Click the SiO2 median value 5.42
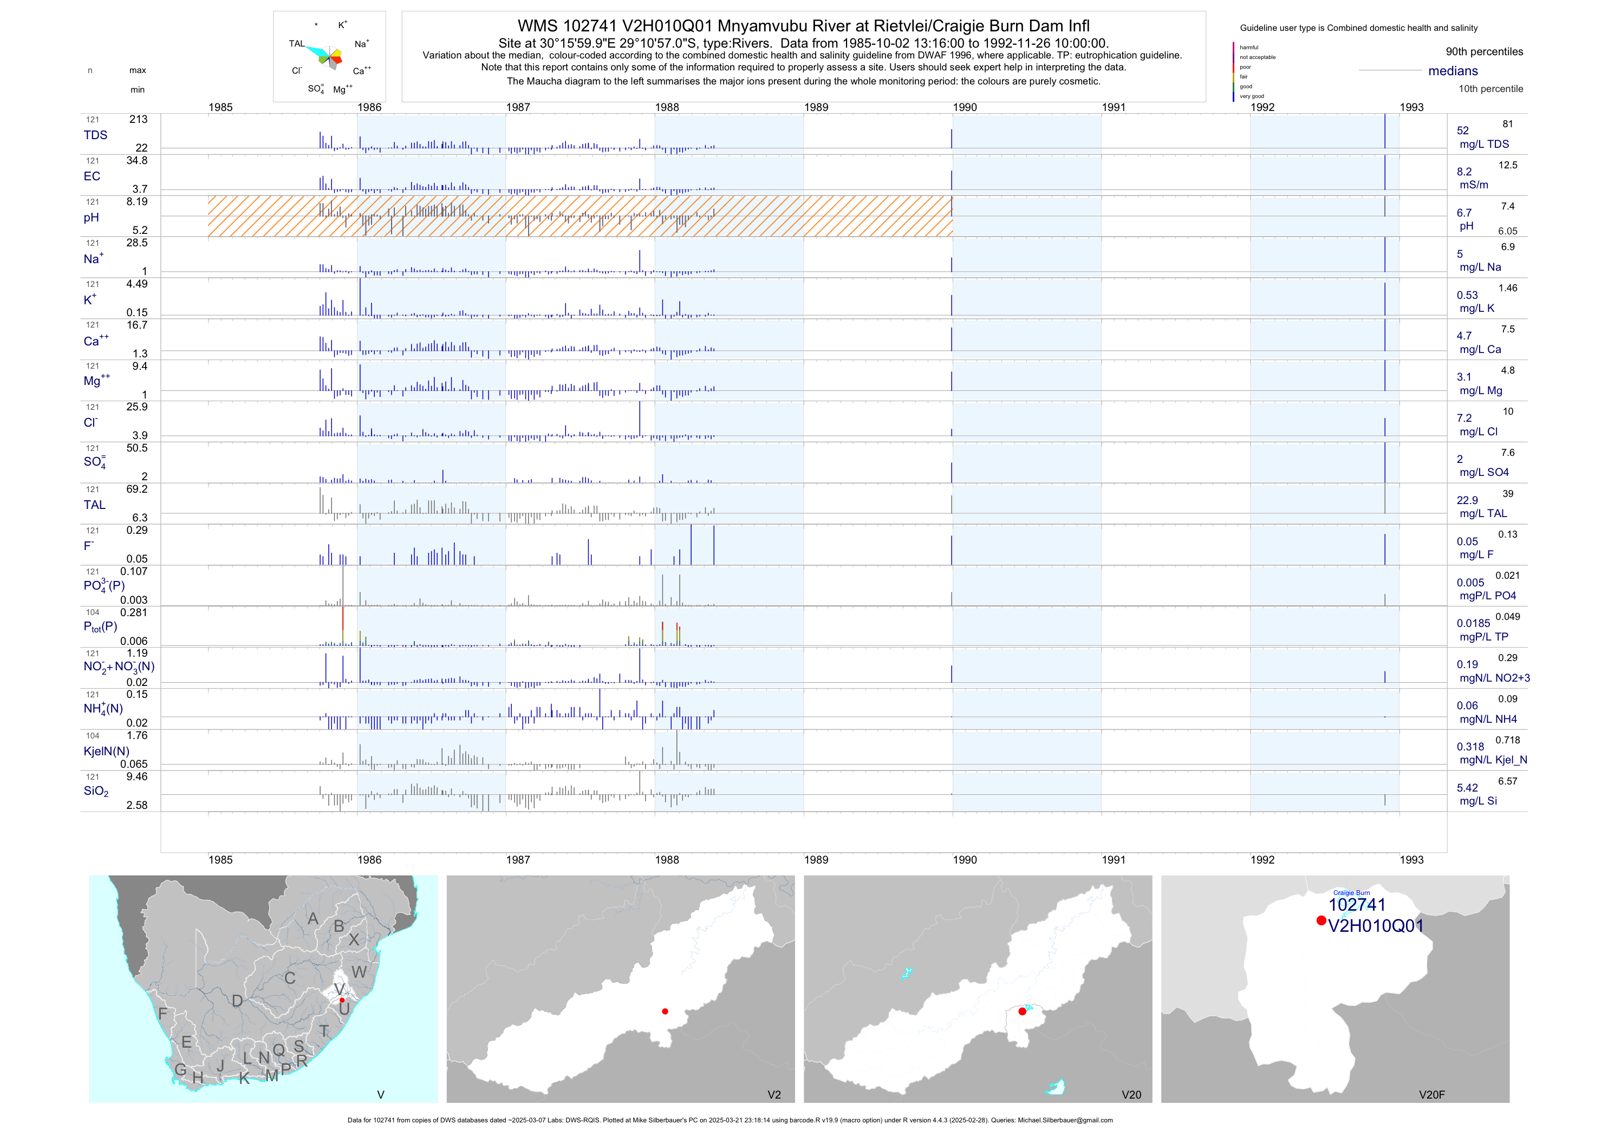This screenshot has width=1608, height=1137. [1467, 788]
